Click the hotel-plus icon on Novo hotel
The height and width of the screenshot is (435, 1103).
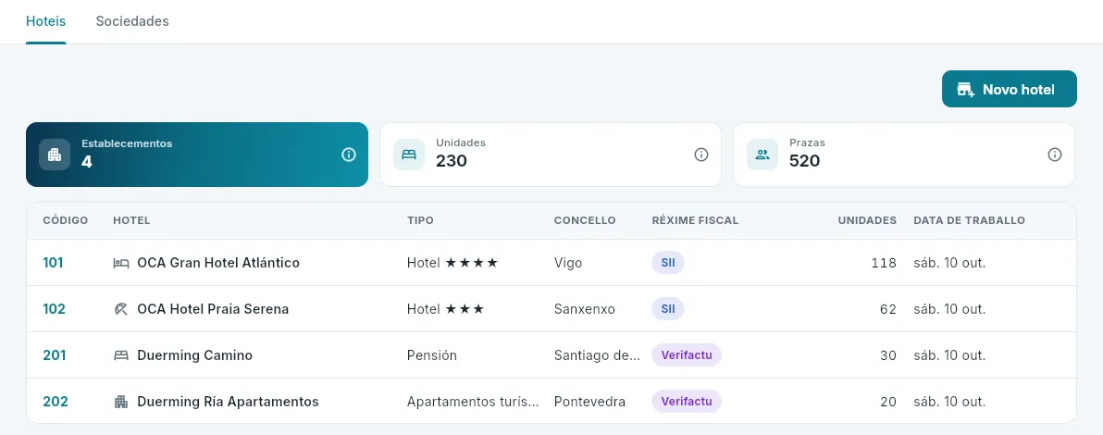[x=966, y=90]
